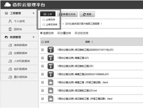Viewport: 143px width, 108px height.
Task: Click the 数据管理 cloud icon
Action: (x=6, y=37)
